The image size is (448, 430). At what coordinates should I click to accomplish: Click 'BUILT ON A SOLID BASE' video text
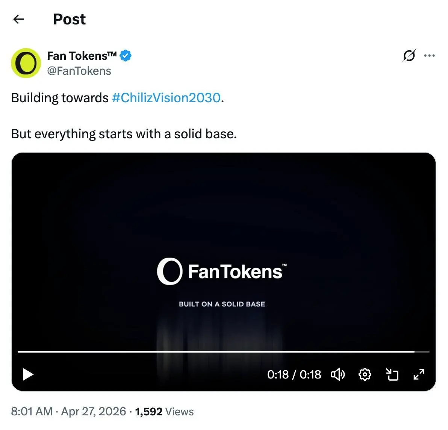pos(222,304)
